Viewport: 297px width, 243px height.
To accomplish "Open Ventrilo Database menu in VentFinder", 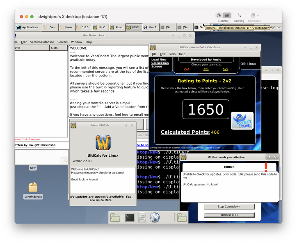I will 41,42.
